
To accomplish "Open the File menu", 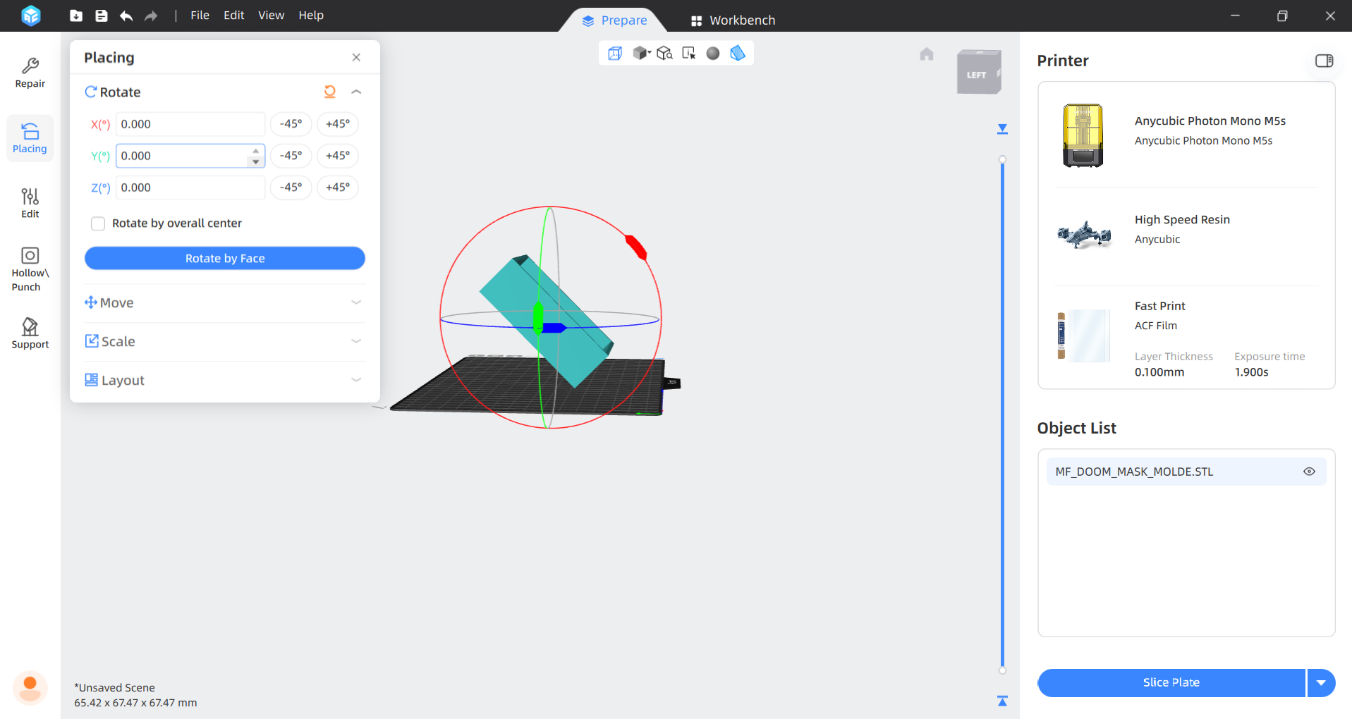I will pos(200,16).
